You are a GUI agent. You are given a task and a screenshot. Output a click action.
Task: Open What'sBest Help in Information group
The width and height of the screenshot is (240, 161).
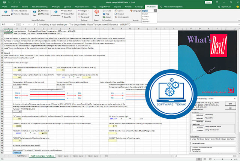click(x=106, y=14)
